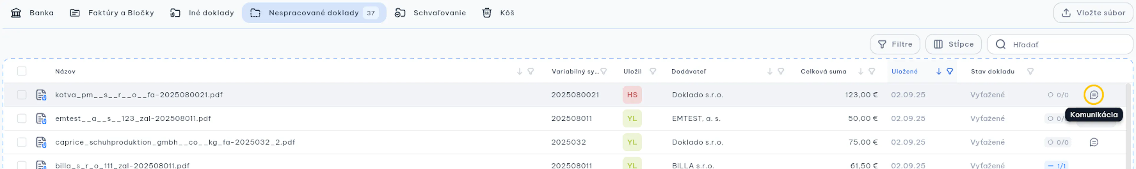The image size is (1136, 169).
Task: Tick checkbox for kotva_pm invoice row
Action: (22, 95)
